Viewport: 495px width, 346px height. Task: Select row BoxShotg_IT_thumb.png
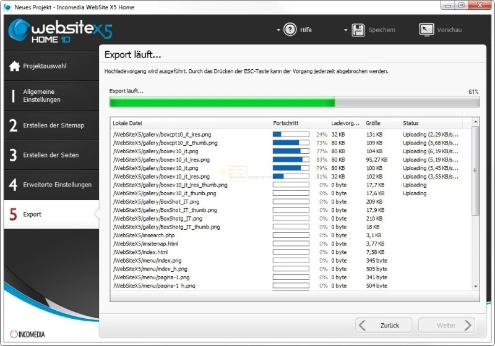(291, 227)
